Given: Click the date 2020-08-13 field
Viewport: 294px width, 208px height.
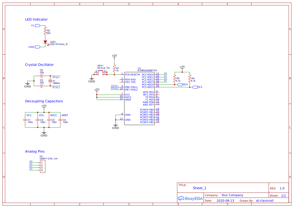Looking at the screenshot, I should click(x=225, y=200).
